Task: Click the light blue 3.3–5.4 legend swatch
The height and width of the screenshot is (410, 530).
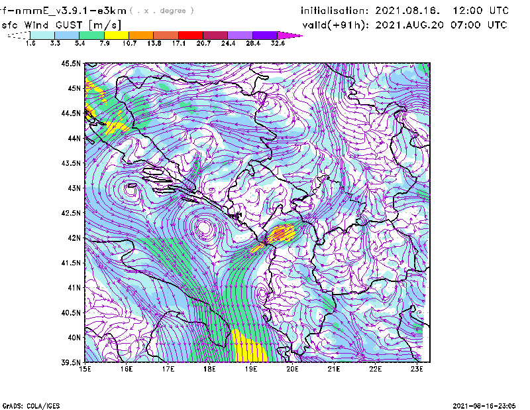Action: [67, 35]
